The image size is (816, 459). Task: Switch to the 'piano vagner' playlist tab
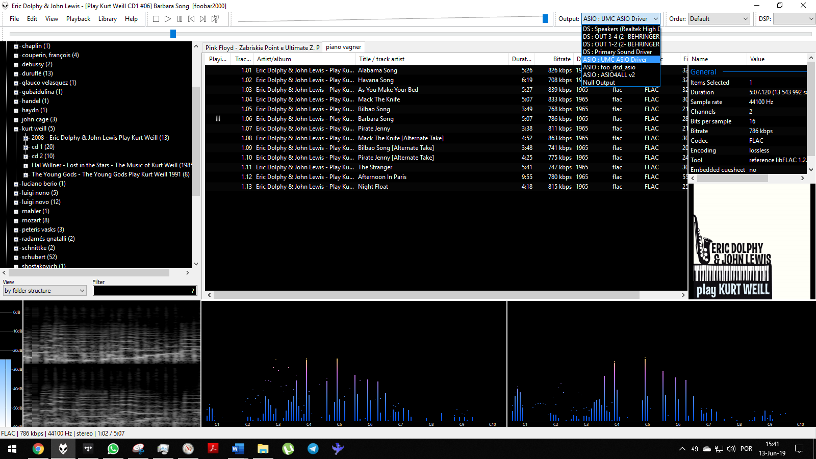[343, 47]
